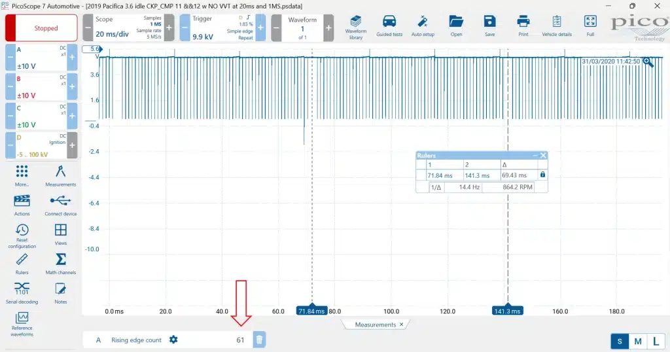Decrease channel A input range

tap(10, 57)
